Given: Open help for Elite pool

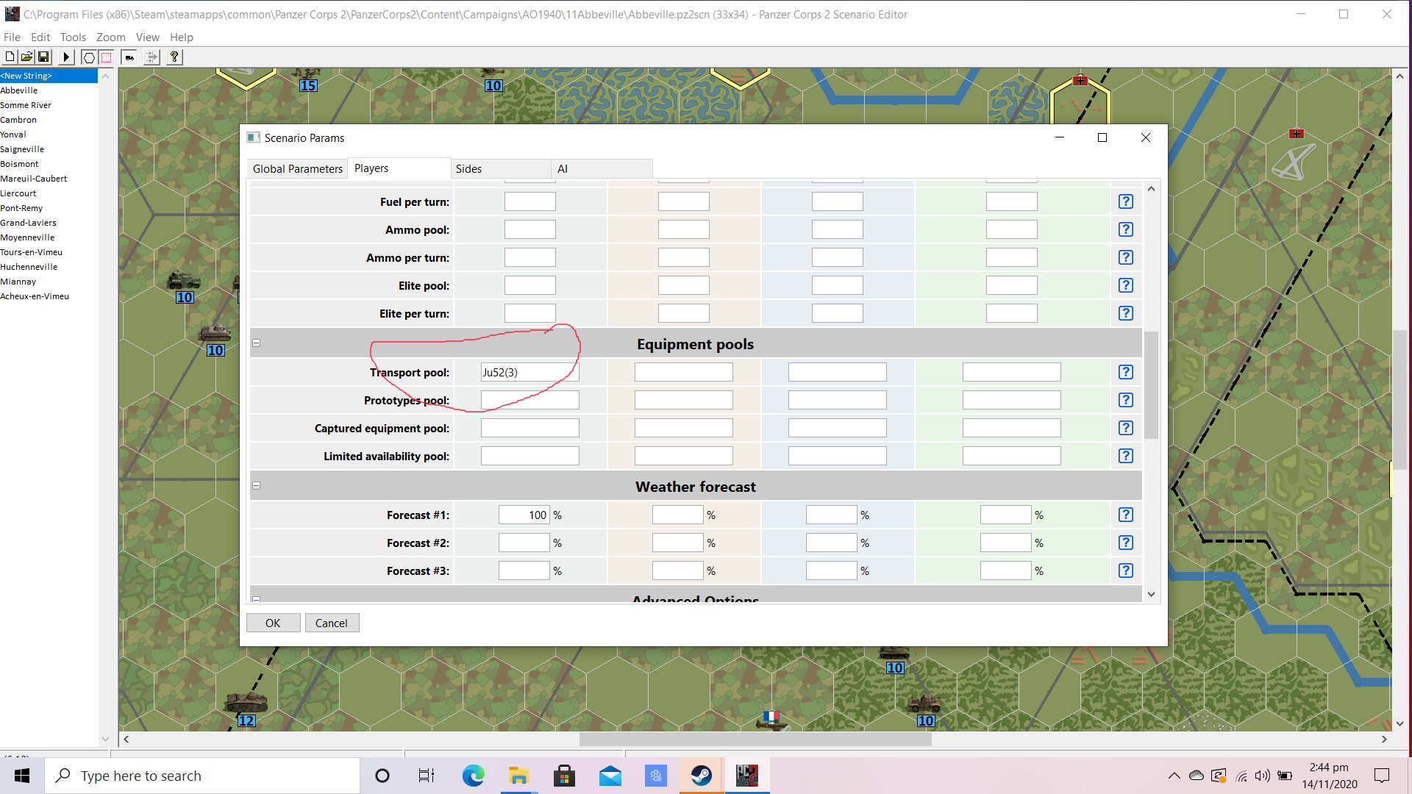Looking at the screenshot, I should (1125, 285).
